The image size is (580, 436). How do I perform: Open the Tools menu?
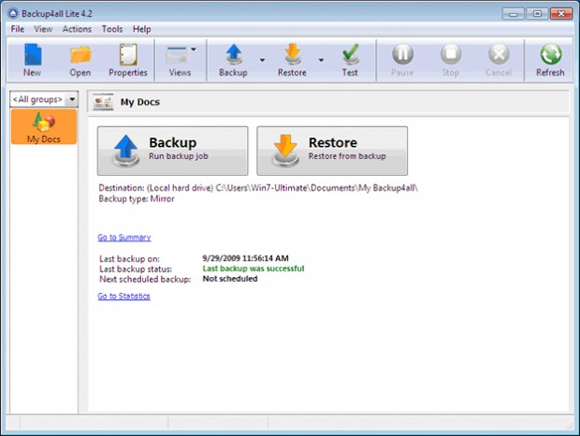[112, 29]
